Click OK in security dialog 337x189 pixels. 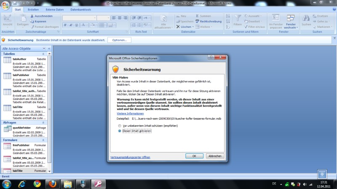pos(194,156)
